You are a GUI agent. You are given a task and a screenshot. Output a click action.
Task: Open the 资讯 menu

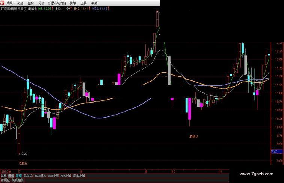coord(73,3)
